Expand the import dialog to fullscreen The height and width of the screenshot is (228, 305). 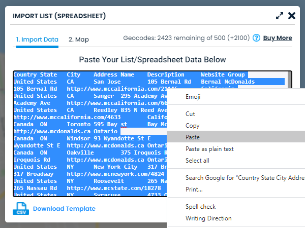coord(280,16)
